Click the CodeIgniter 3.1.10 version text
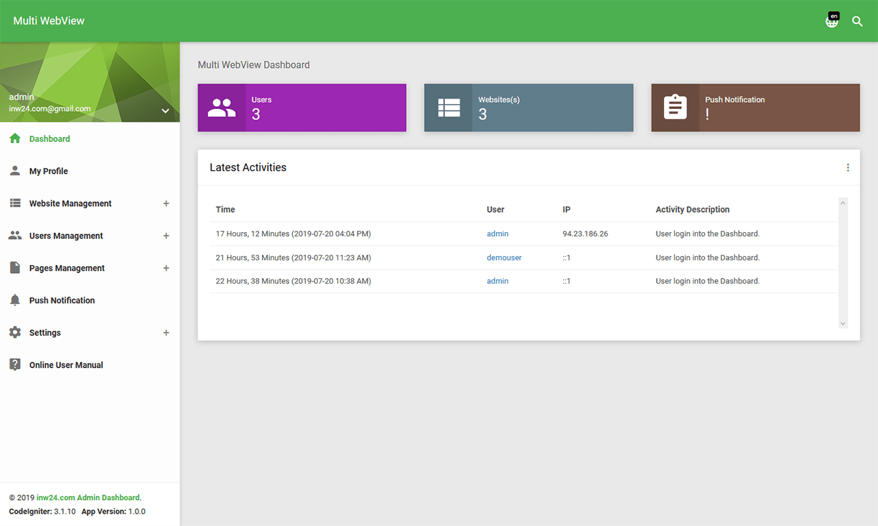 (x=43, y=512)
